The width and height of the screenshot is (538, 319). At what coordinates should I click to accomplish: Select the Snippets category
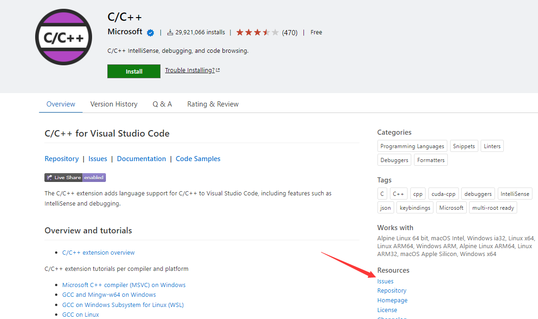pos(464,146)
